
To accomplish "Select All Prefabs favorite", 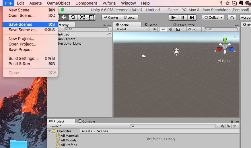I will pyautogui.click(x=66, y=145).
